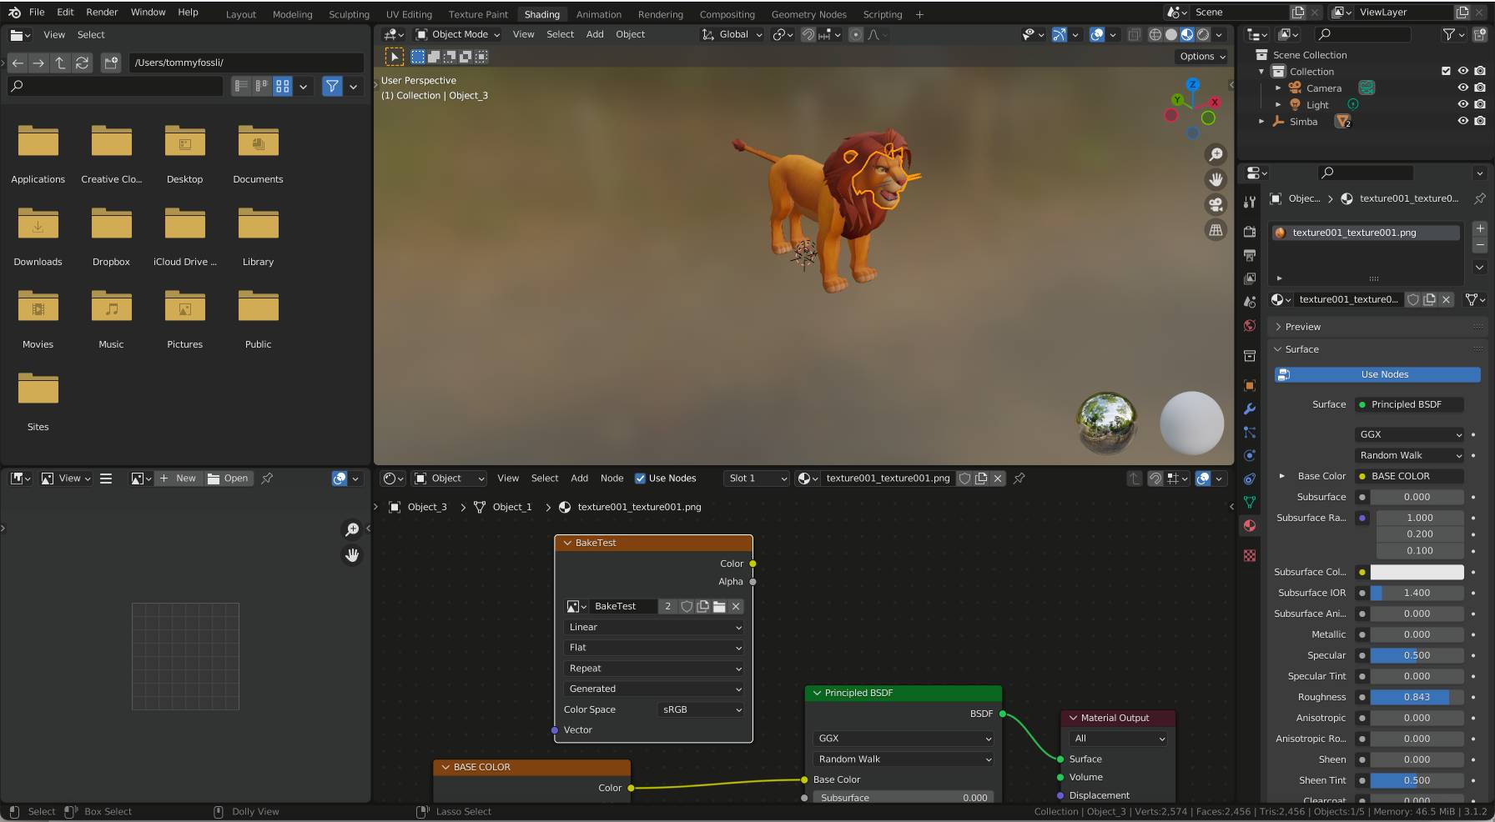Activate the viewport pan hand icon
Viewport: 1495px width, 822px height.
[1216, 178]
